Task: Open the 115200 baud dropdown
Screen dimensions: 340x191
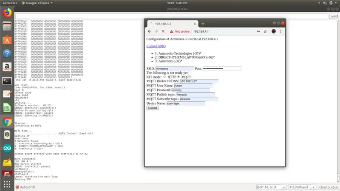Action: coord(302,187)
